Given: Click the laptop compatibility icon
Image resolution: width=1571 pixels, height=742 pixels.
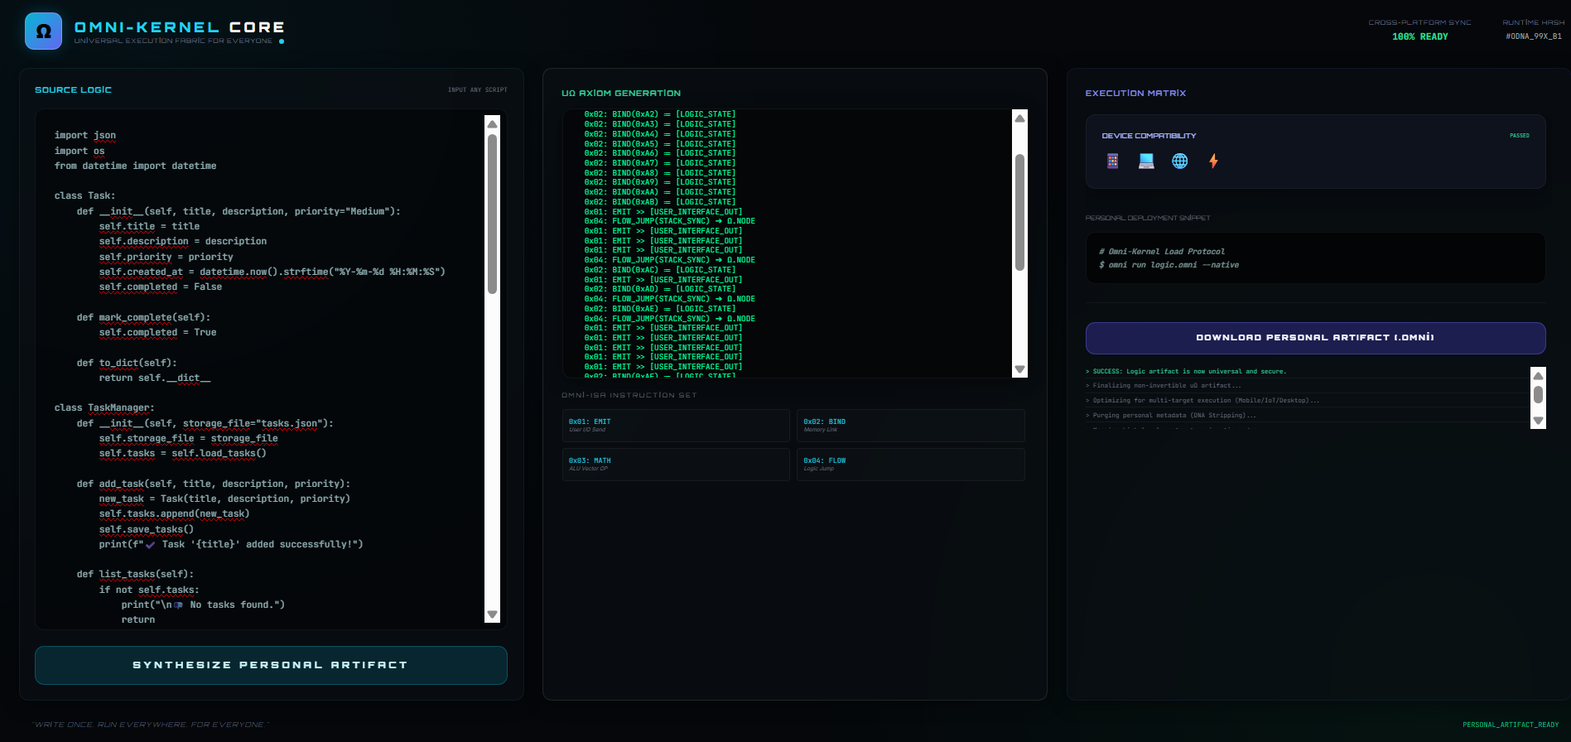Looking at the screenshot, I should coord(1146,161).
